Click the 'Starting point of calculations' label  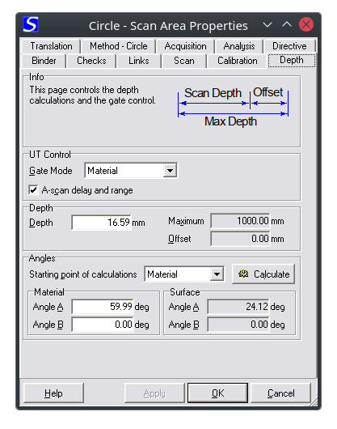[x=83, y=274]
